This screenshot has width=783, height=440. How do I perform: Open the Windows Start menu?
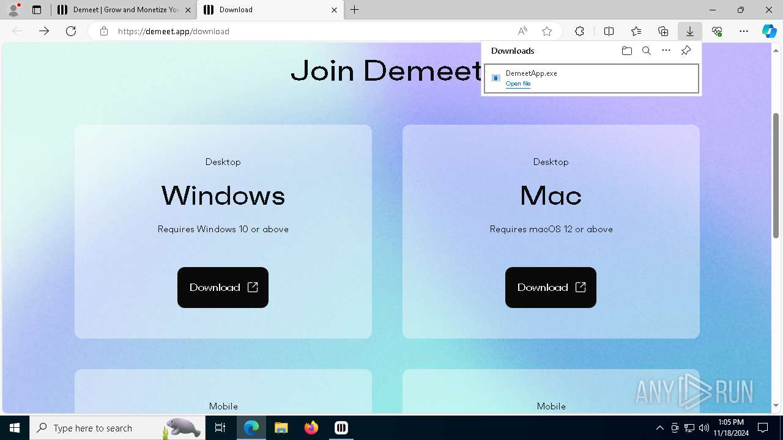point(15,428)
